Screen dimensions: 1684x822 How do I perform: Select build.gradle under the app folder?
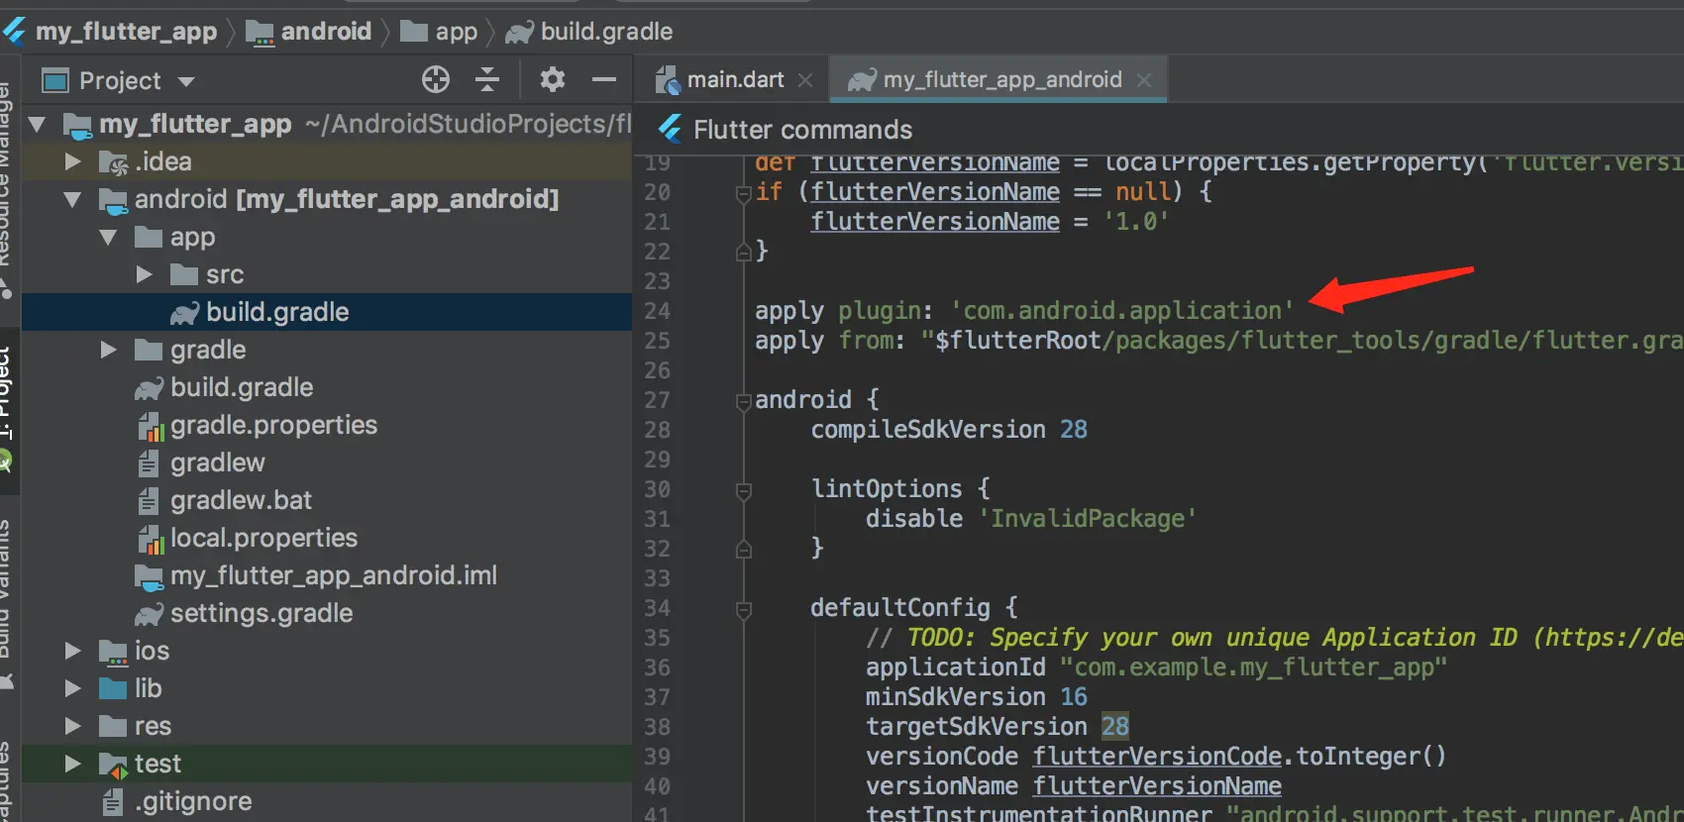pyautogui.click(x=327, y=312)
